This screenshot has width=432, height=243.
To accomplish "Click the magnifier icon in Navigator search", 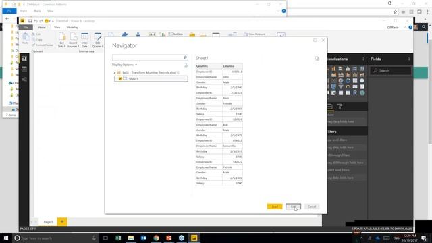I will [185, 57].
